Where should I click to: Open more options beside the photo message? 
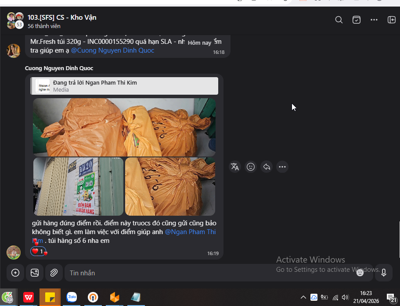click(282, 167)
